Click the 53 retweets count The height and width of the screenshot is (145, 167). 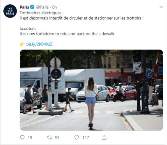coord(57,138)
